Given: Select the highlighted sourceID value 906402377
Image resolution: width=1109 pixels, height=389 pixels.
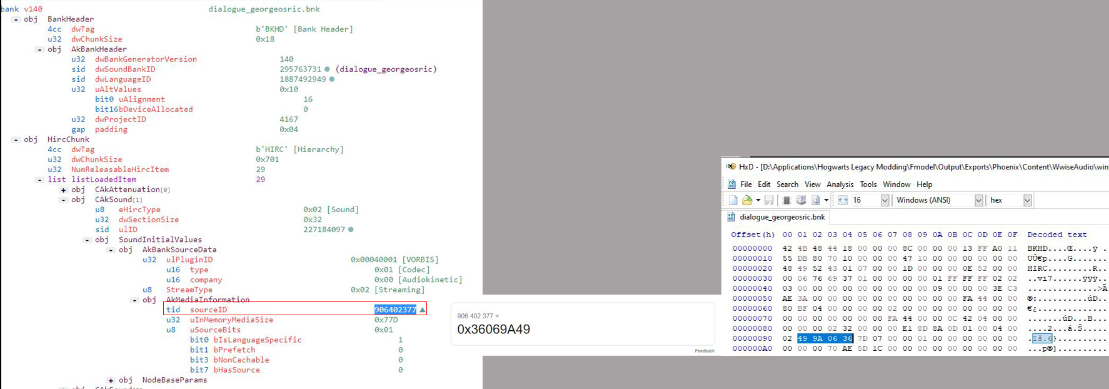Looking at the screenshot, I should pos(394,310).
